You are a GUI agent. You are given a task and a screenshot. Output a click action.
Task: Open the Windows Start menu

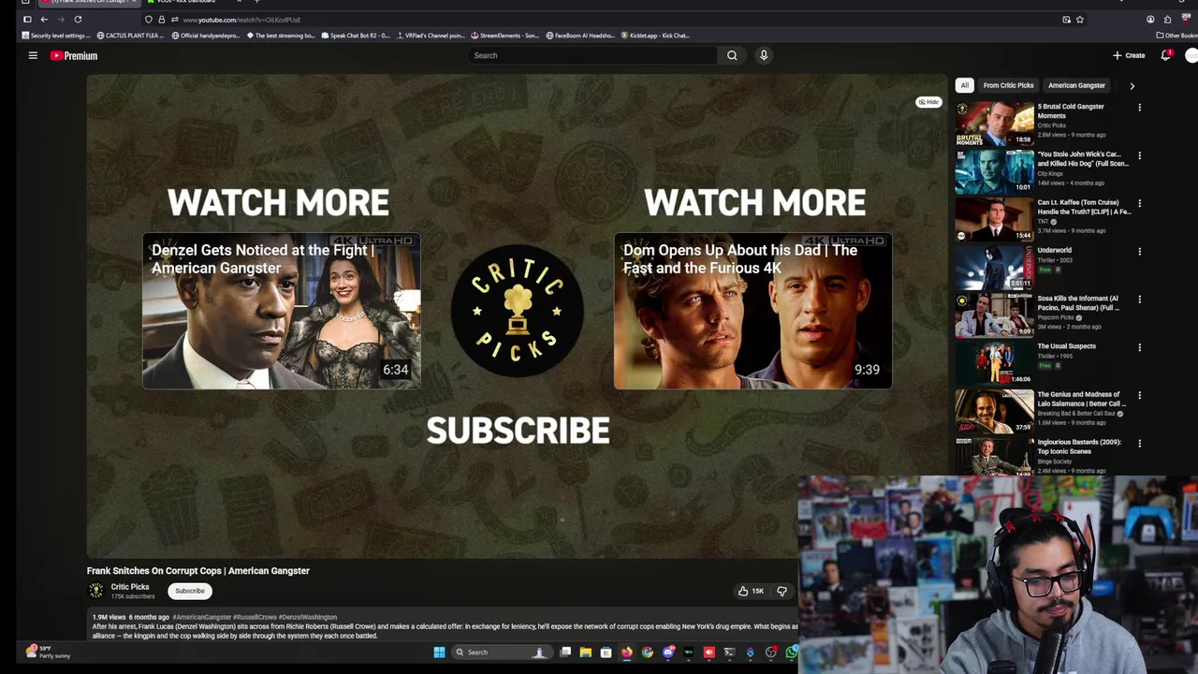click(439, 652)
